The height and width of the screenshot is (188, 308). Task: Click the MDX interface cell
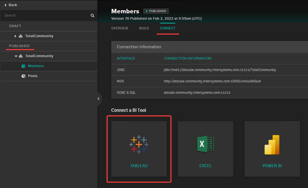[x=120, y=81]
